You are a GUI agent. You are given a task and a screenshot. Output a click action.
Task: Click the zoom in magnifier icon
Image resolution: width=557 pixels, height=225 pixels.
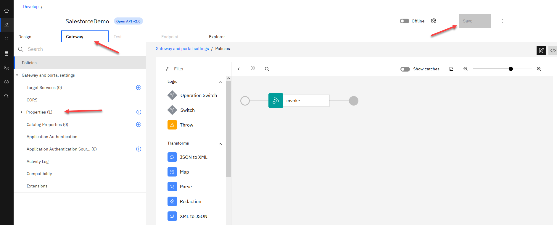[539, 69]
